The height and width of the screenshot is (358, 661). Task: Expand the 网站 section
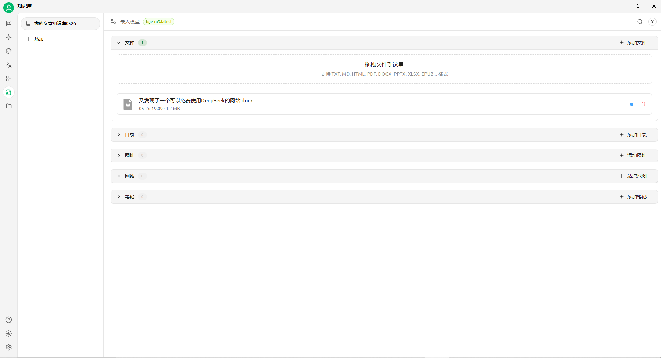(x=118, y=176)
